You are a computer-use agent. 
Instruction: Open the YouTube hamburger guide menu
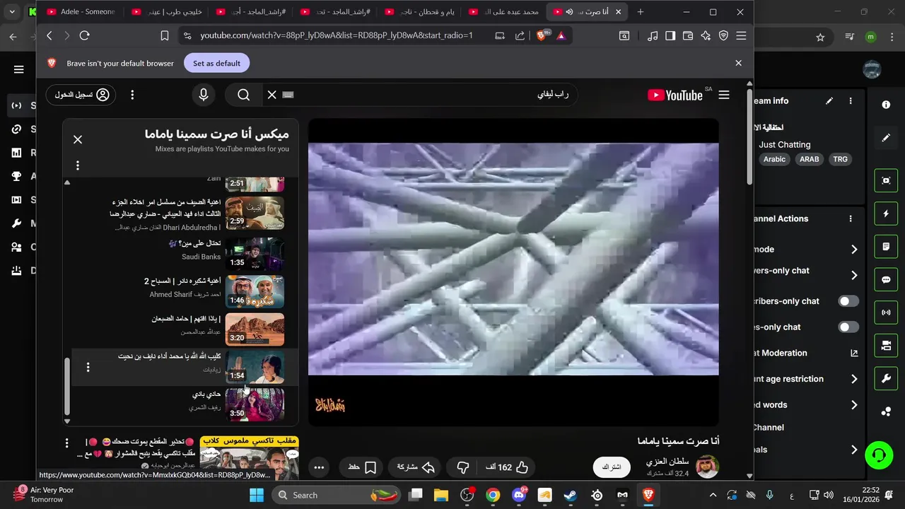724,95
